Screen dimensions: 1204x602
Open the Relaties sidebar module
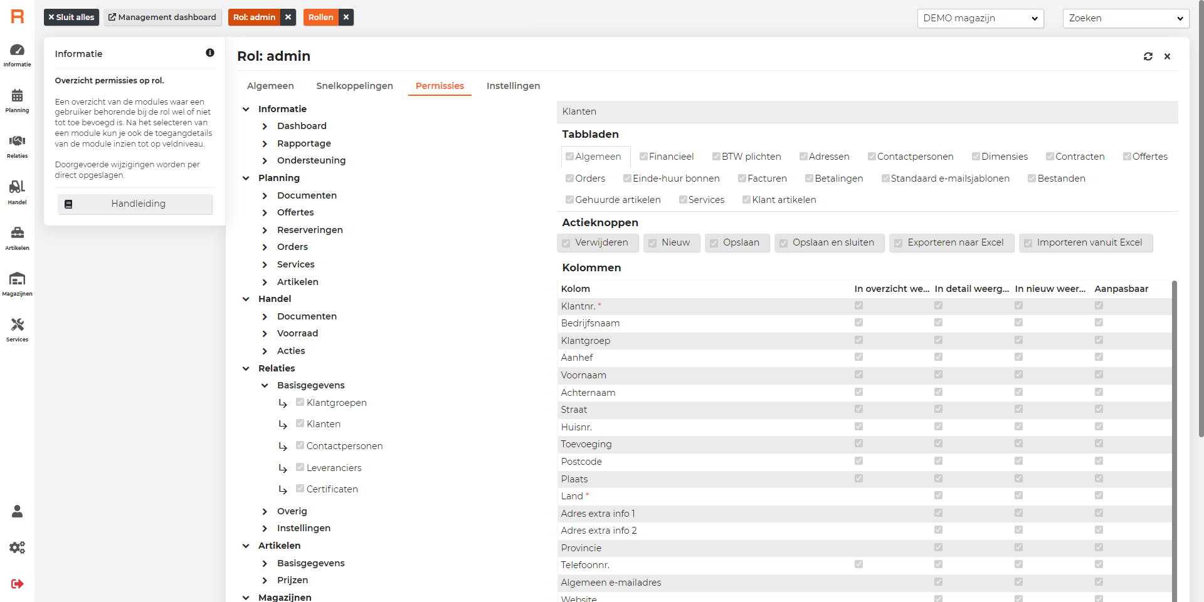[17, 147]
